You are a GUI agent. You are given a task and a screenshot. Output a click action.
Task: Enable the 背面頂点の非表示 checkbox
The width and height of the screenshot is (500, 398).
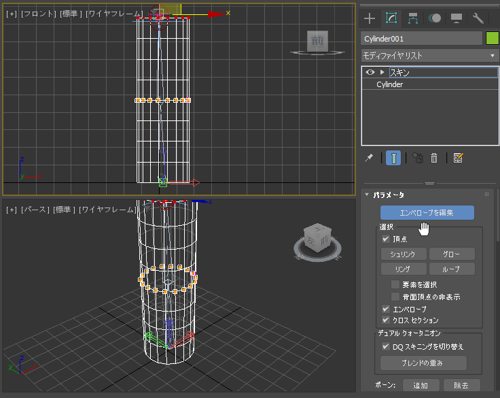tap(395, 297)
